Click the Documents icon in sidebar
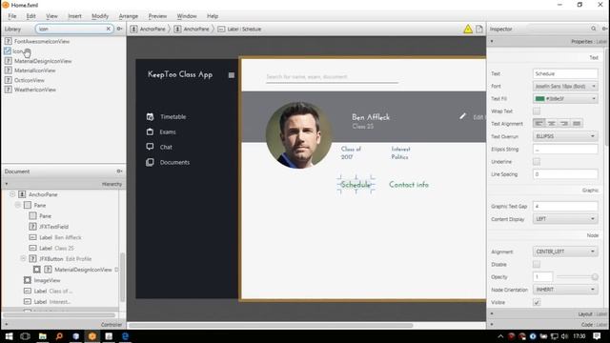This screenshot has height=343, width=610. tap(150, 162)
